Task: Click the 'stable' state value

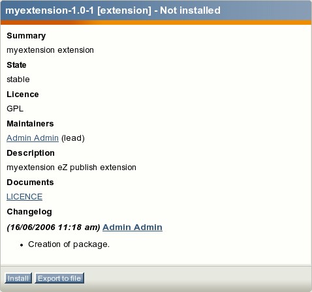Action: click(18, 80)
